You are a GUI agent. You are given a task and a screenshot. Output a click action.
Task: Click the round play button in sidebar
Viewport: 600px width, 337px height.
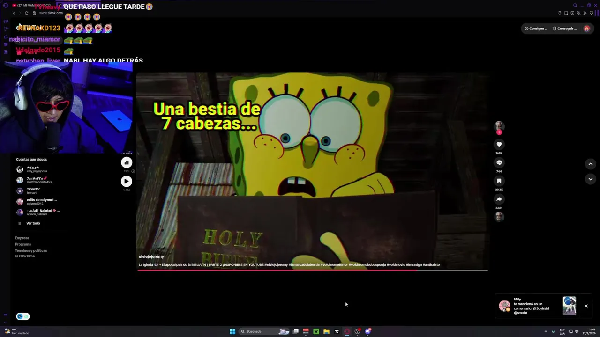[x=127, y=181]
